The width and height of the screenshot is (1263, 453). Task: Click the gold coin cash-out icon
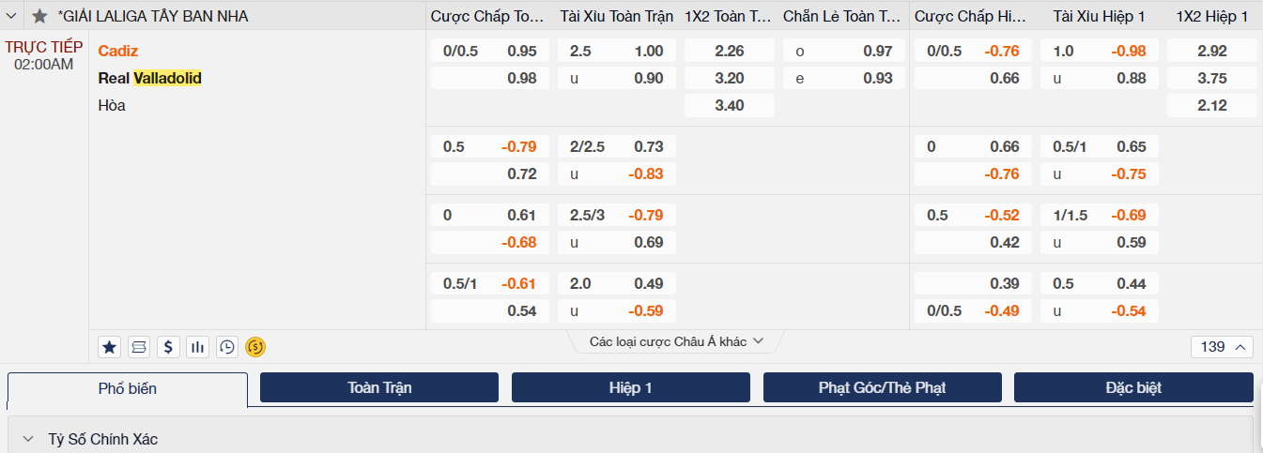[255, 347]
